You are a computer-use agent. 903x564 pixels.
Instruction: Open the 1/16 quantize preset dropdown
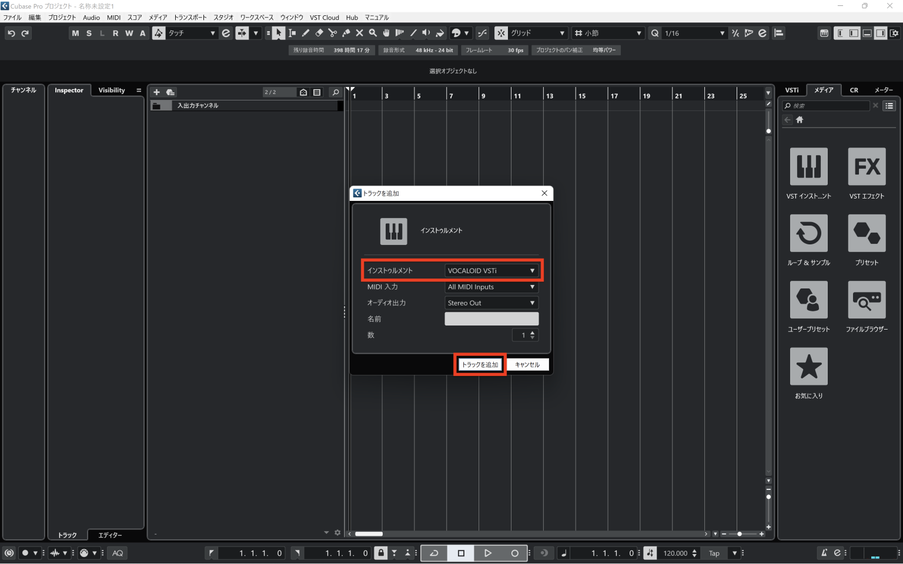click(695, 33)
